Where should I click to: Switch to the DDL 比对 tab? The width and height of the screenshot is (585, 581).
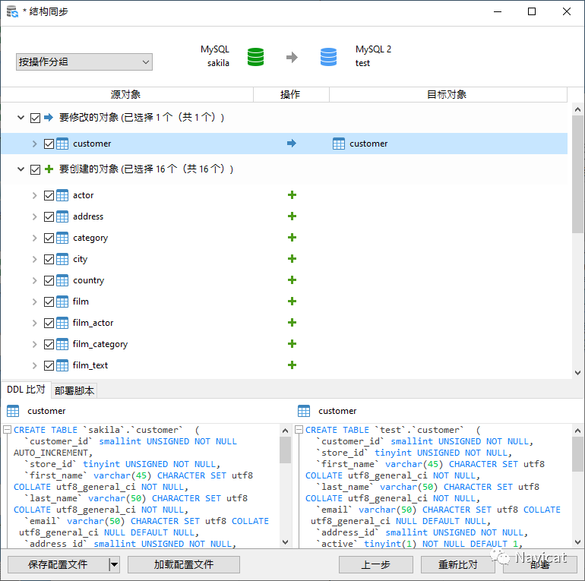click(26, 390)
